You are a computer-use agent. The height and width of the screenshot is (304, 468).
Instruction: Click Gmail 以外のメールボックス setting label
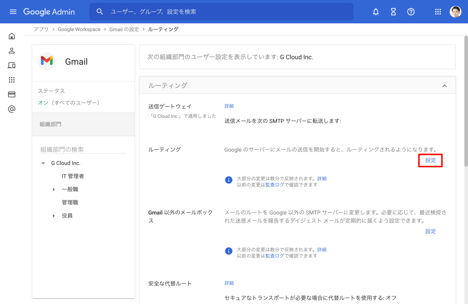pyautogui.click(x=181, y=217)
